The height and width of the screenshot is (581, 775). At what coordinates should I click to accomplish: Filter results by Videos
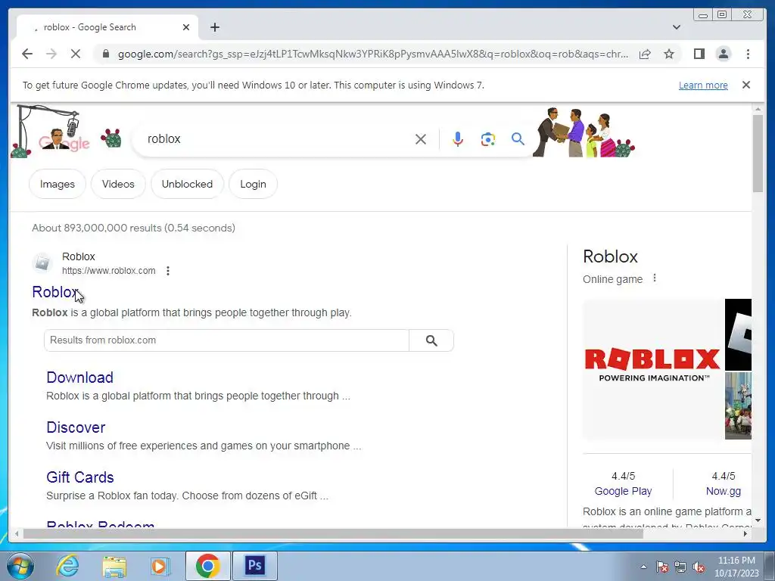coord(118,184)
